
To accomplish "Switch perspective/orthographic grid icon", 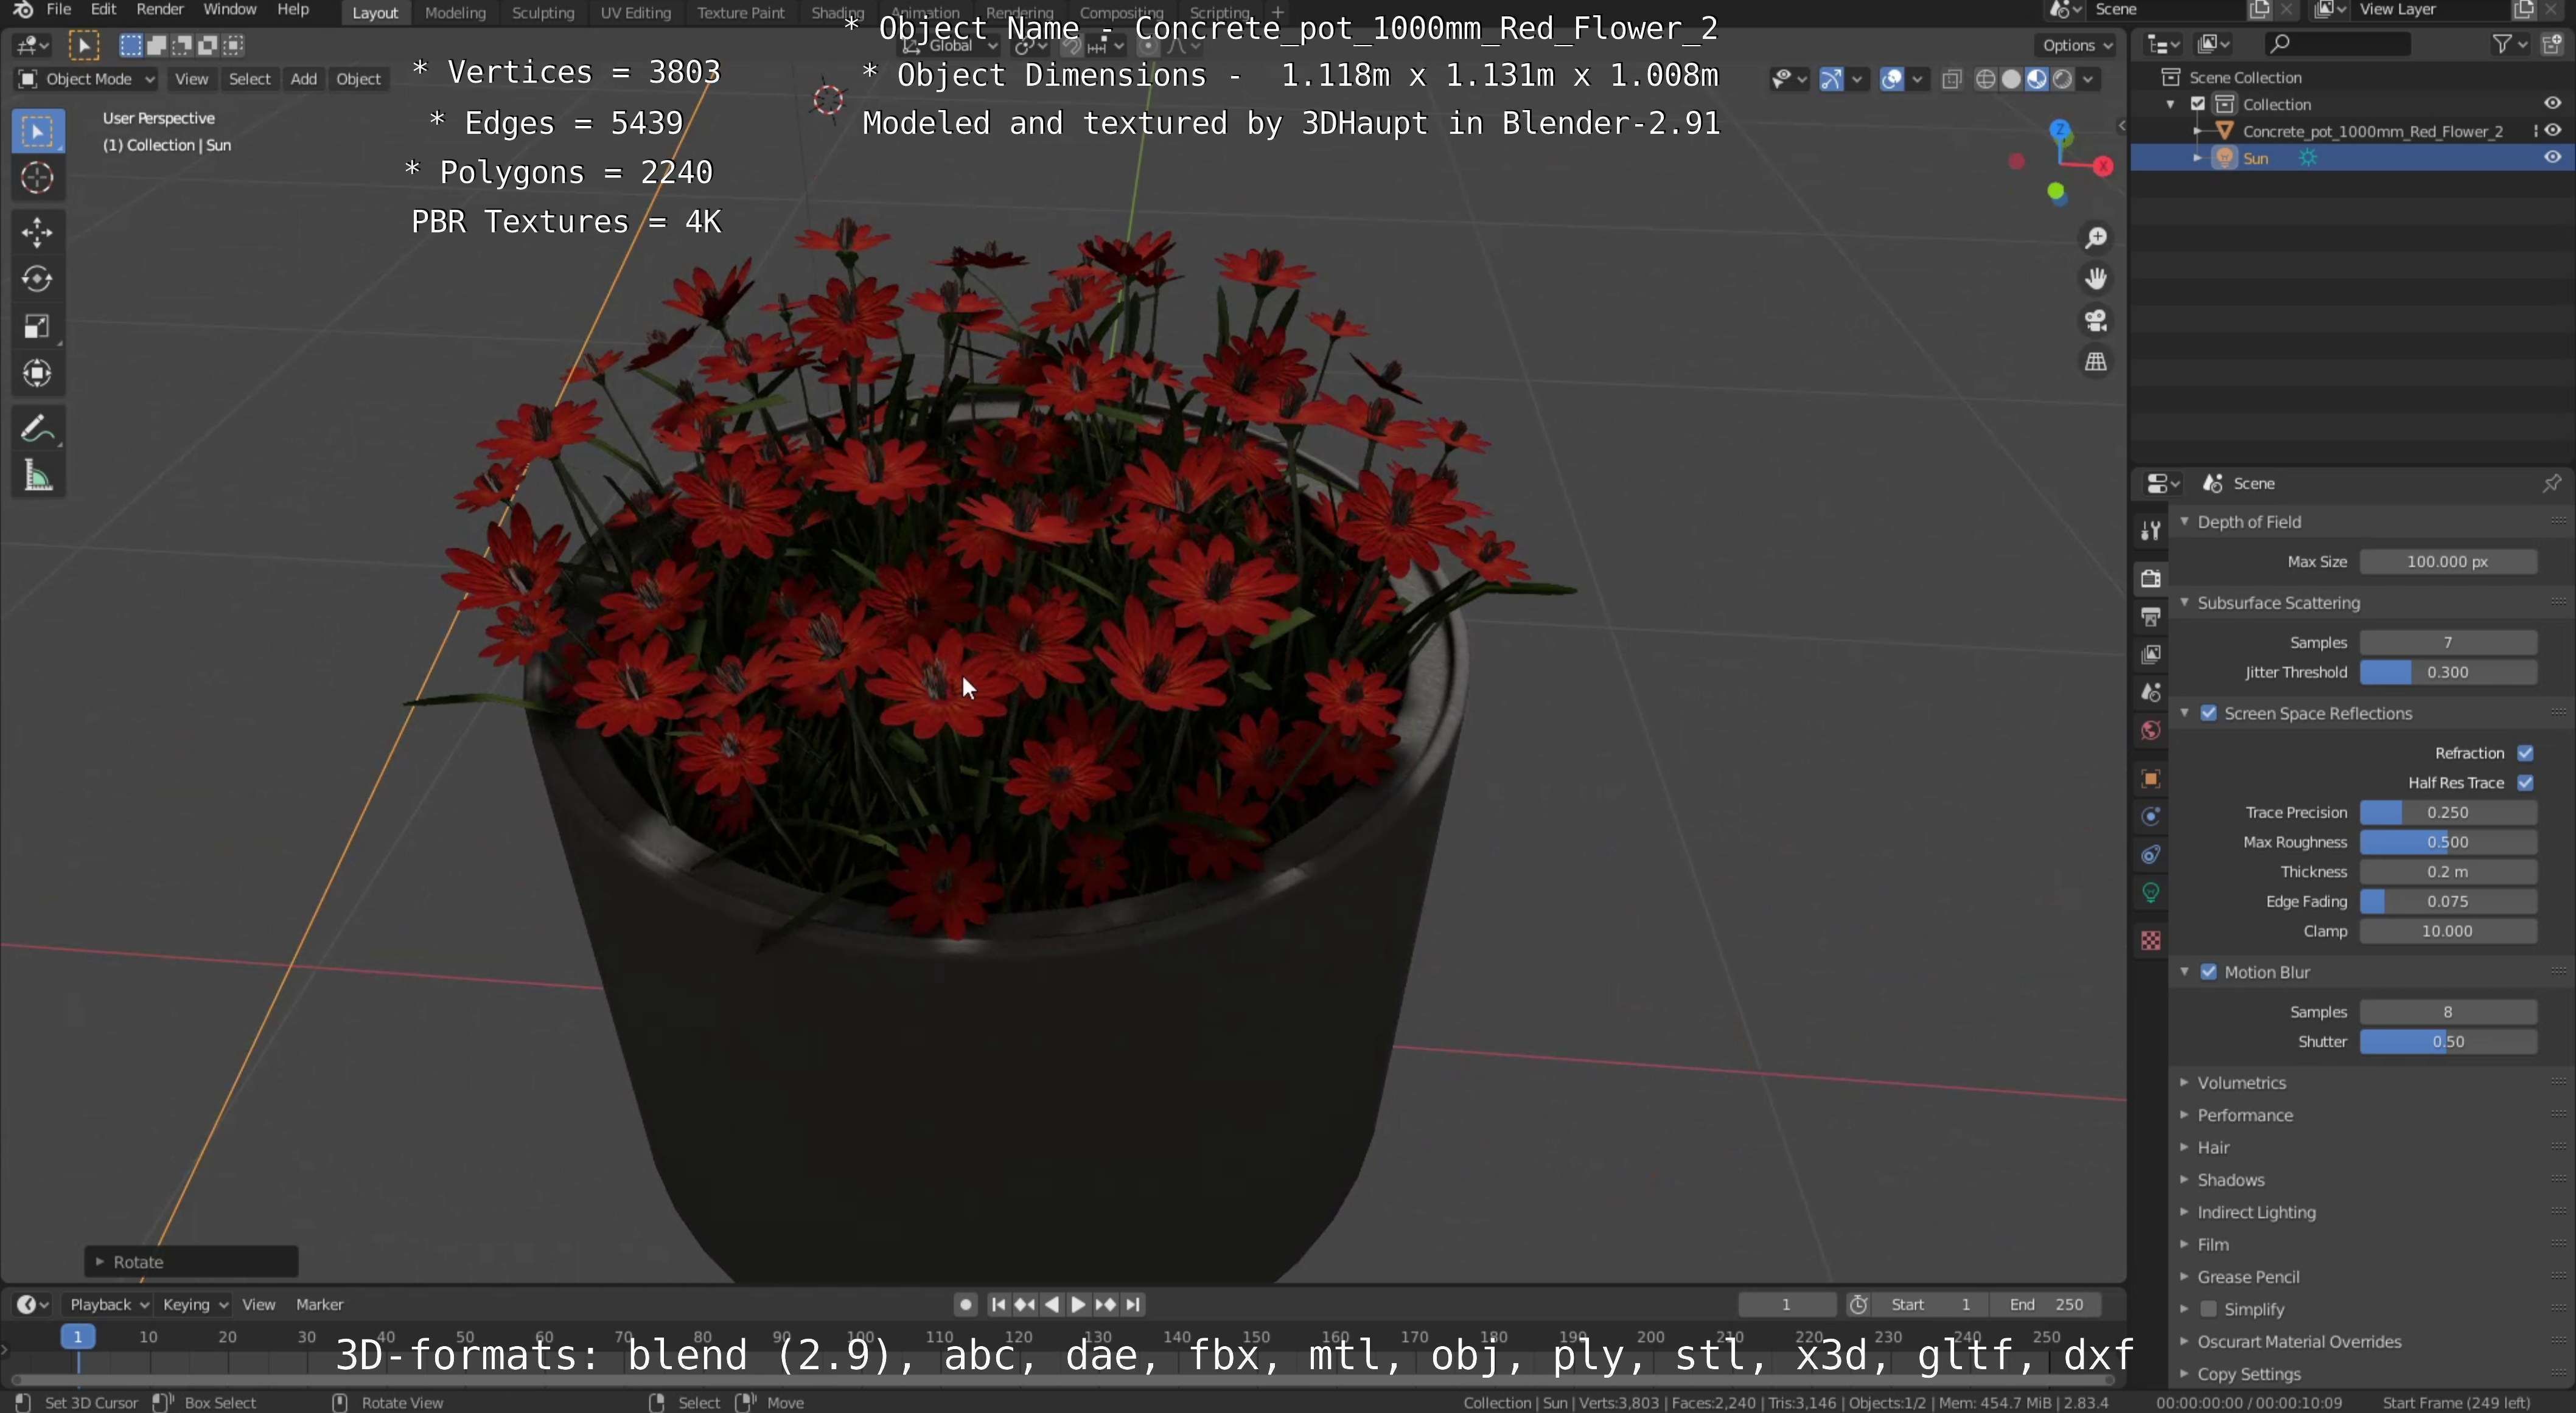I will (x=2095, y=362).
